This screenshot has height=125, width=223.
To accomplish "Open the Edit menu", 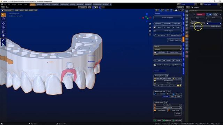I will 9,4.
